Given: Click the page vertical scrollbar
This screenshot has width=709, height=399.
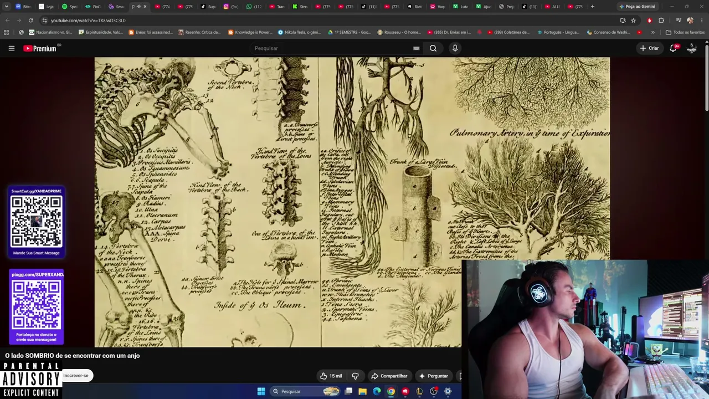Looking at the screenshot, I should pyautogui.click(x=707, y=78).
